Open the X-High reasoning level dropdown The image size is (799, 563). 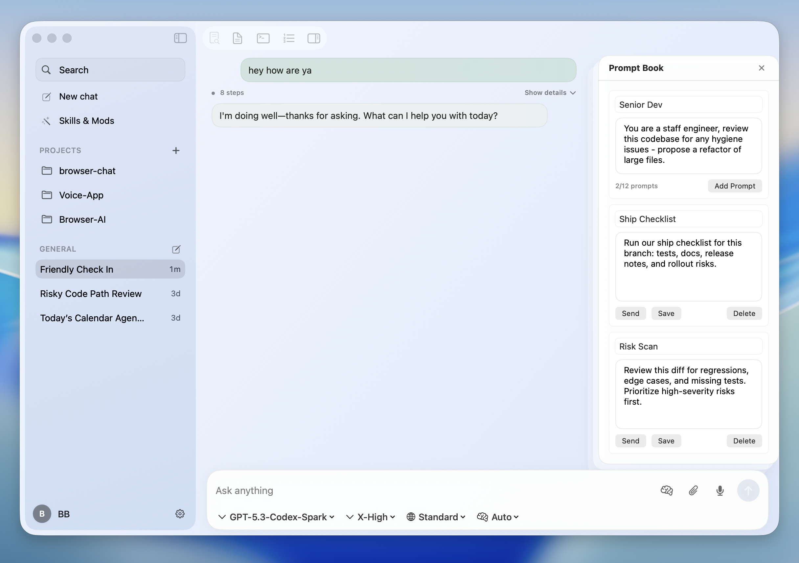(370, 517)
